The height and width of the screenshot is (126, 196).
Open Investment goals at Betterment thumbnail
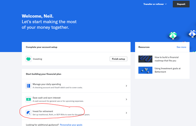(x=145, y=70)
